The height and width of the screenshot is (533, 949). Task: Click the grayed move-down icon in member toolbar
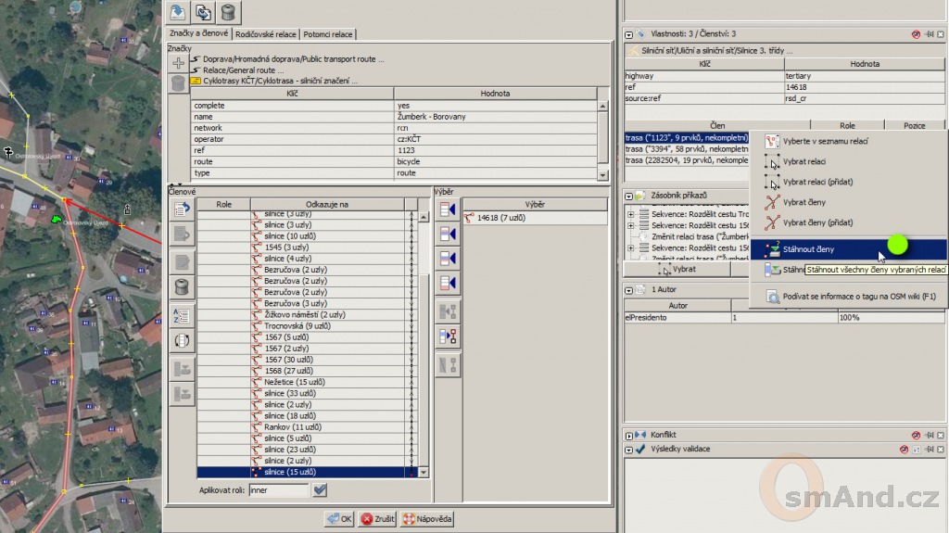click(x=182, y=235)
